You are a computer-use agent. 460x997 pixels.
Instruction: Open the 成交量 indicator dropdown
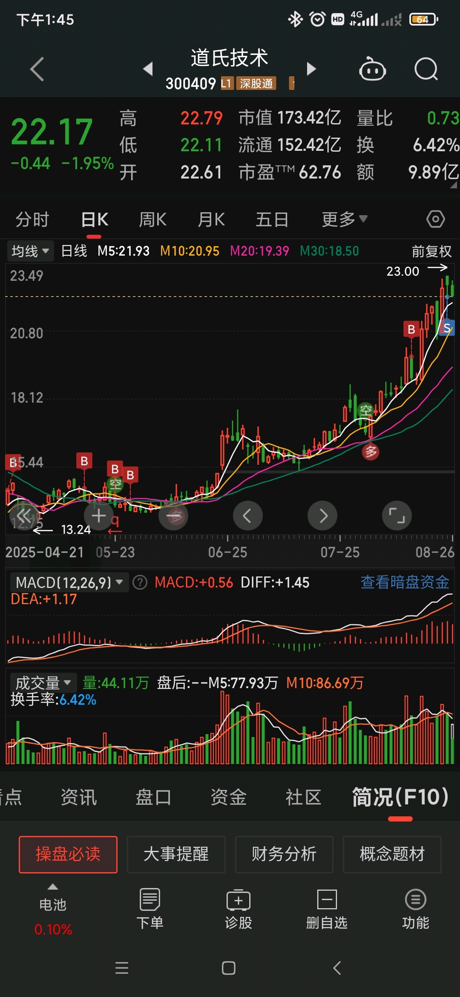point(43,683)
